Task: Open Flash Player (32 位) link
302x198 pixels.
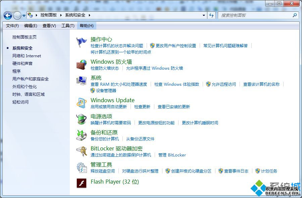Action: 115,182
